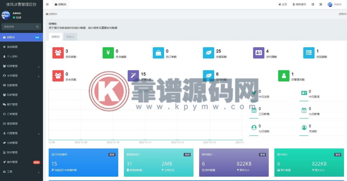
Task: Click the red 总会员数 users icon
Action: pos(58,76)
